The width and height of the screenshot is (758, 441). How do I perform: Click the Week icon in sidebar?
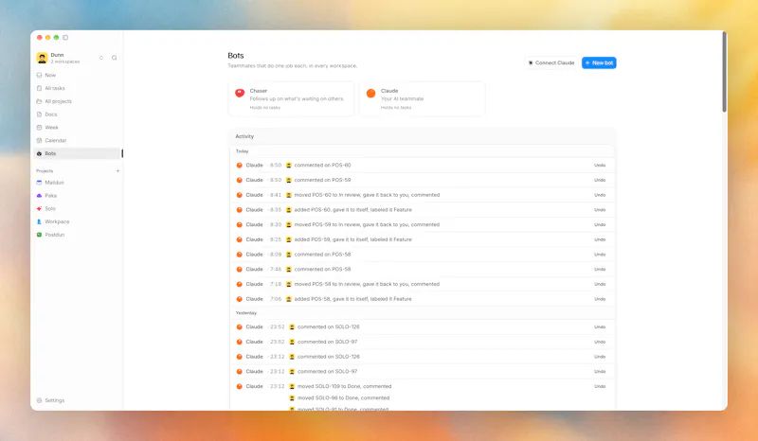pos(39,127)
